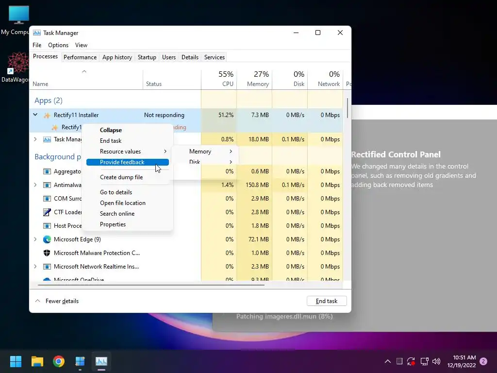Open the notification count badge

[483, 361]
